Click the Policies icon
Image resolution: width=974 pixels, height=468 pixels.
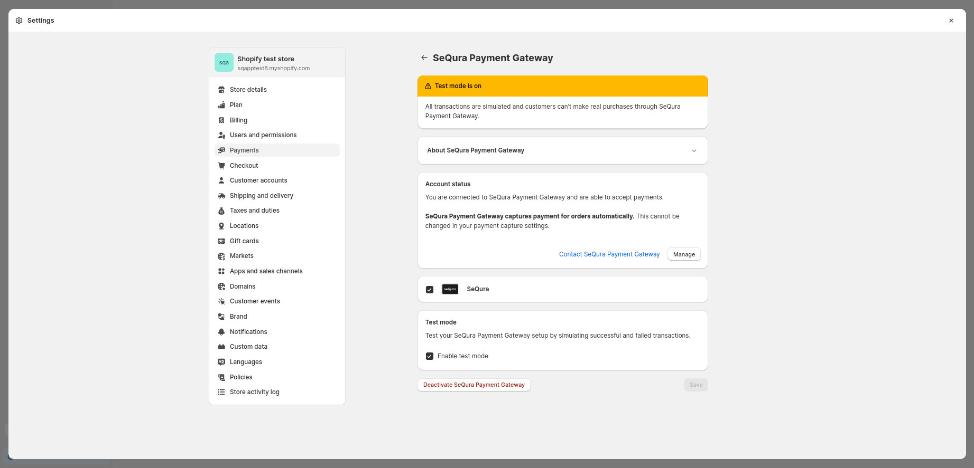(x=221, y=377)
